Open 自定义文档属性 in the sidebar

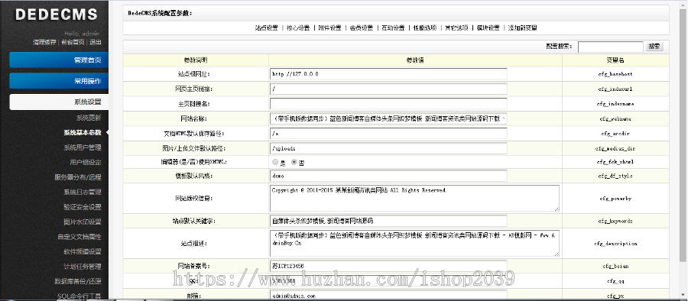80,237
